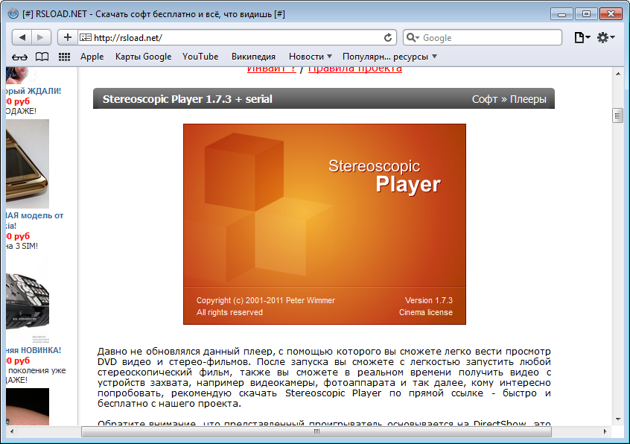Expand the Популярн... ресурсы folder
This screenshot has height=444, width=630.
pyautogui.click(x=389, y=57)
